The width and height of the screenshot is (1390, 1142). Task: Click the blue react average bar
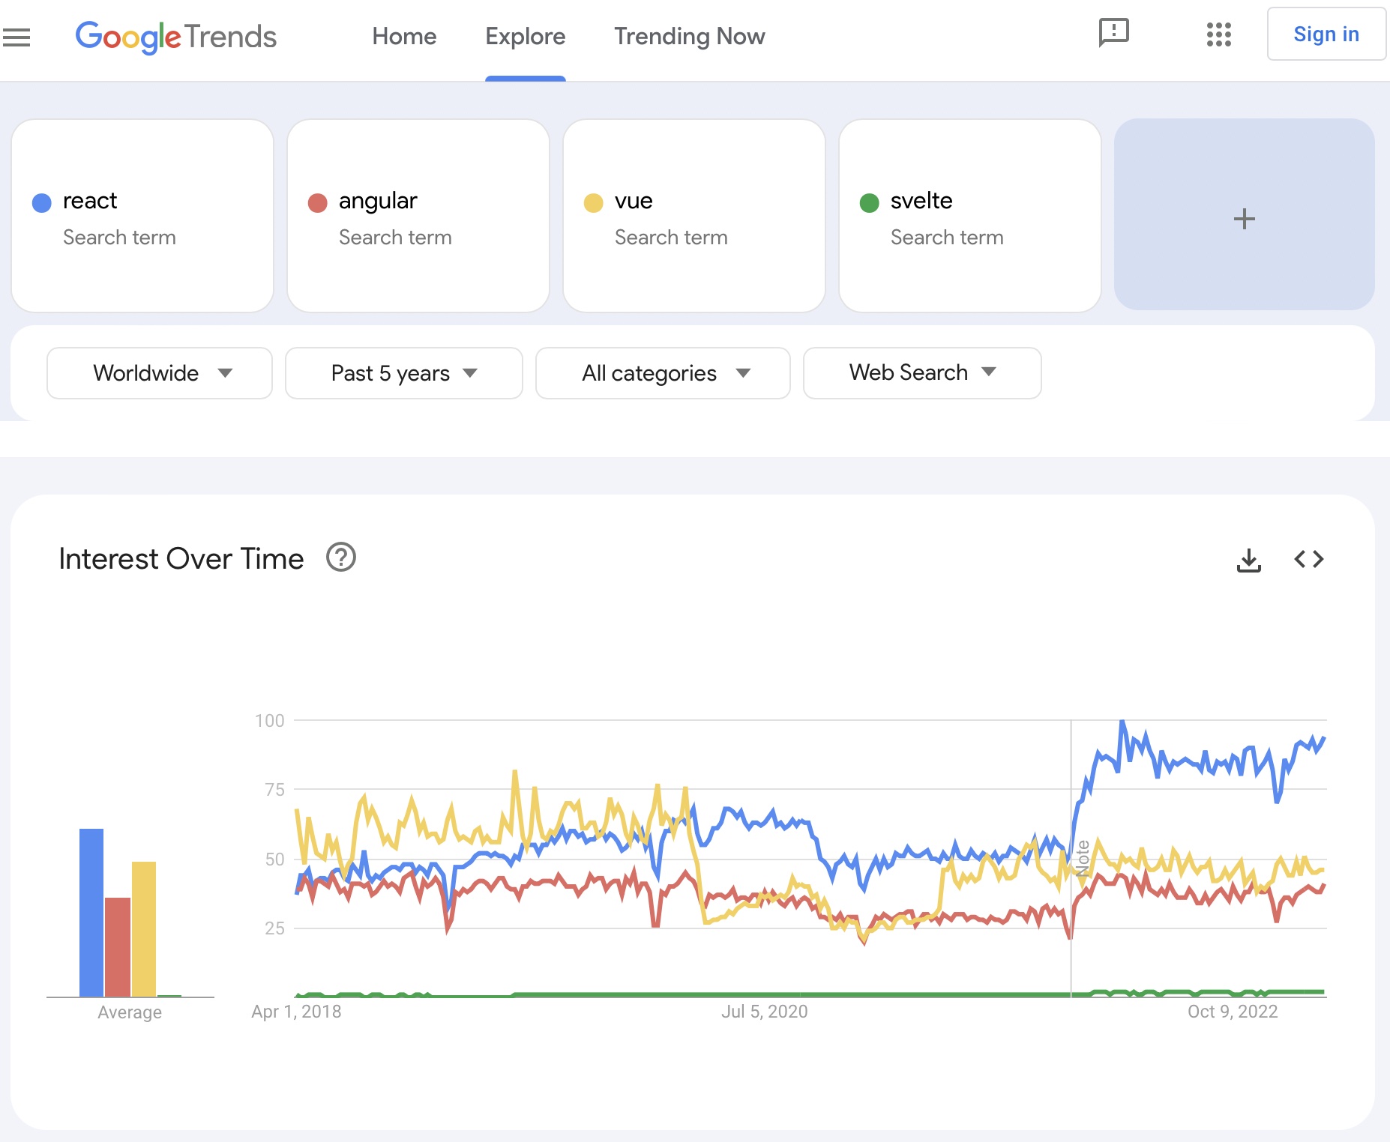[91, 913]
